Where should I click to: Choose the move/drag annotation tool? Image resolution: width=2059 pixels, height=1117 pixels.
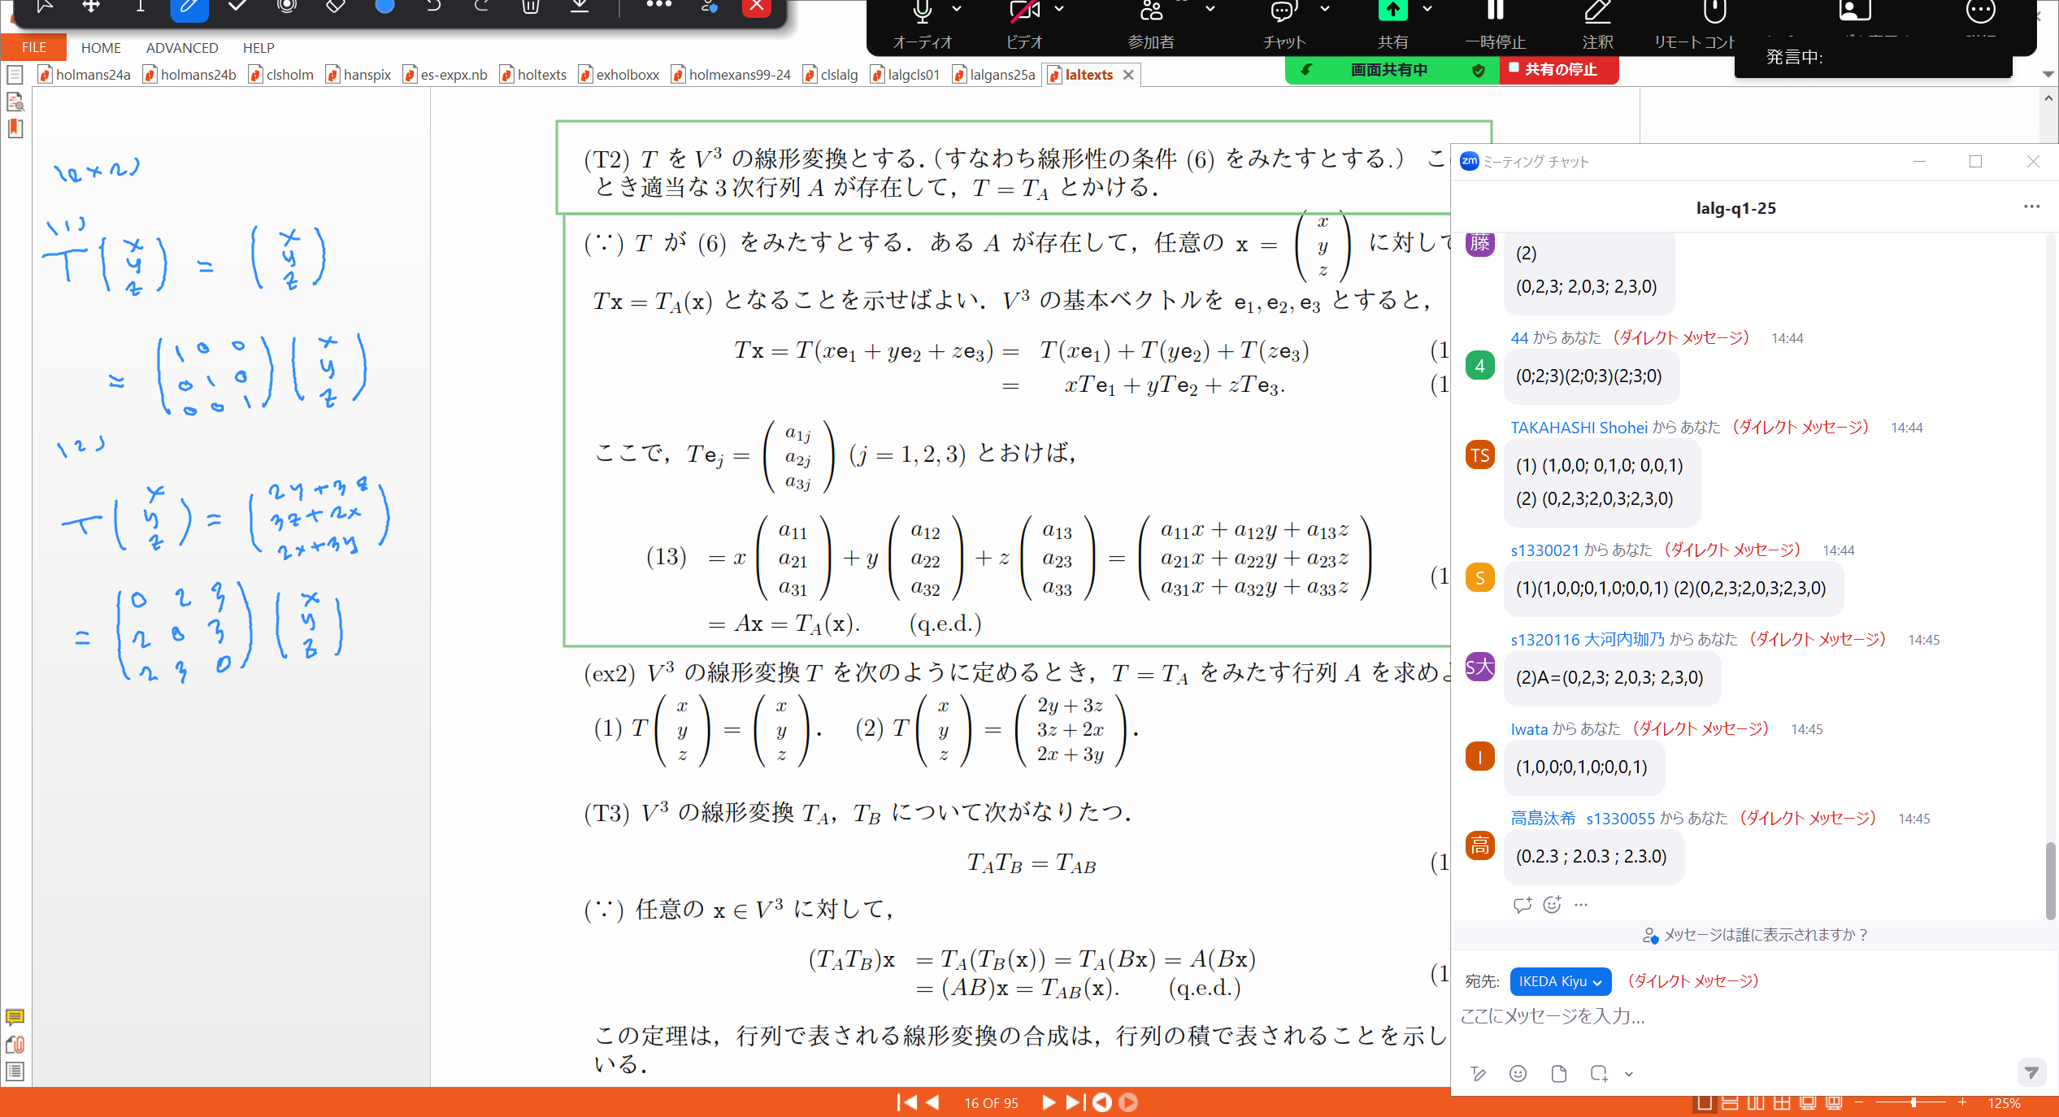(x=92, y=7)
